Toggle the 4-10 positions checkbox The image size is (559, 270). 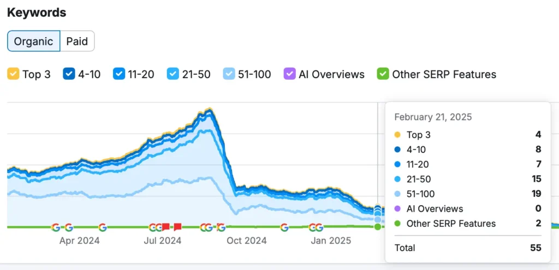click(69, 74)
